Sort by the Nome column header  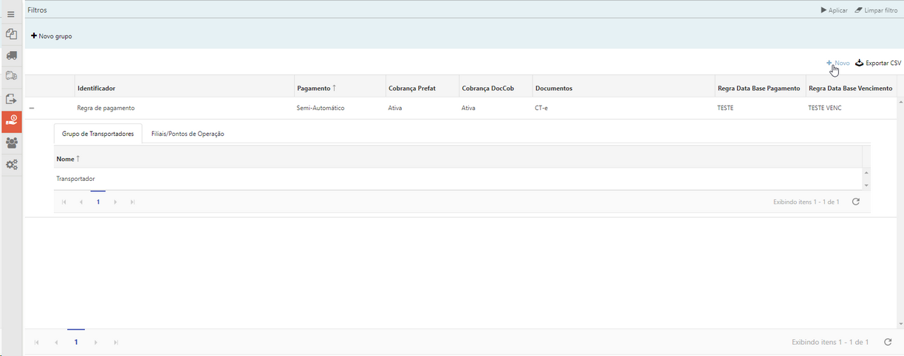[x=68, y=159]
